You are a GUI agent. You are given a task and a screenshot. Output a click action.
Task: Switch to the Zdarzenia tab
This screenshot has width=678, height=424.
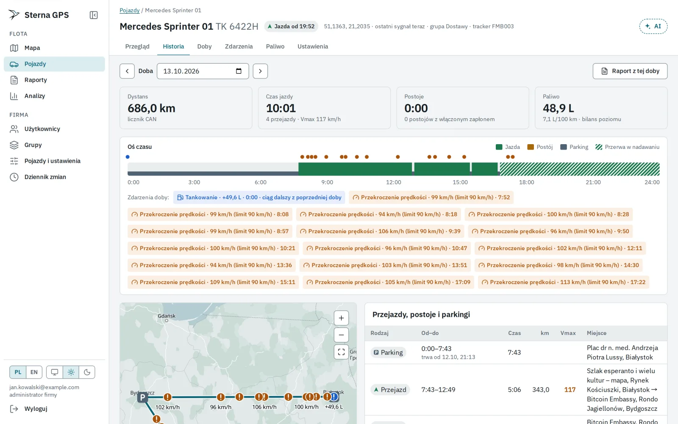pos(239,47)
